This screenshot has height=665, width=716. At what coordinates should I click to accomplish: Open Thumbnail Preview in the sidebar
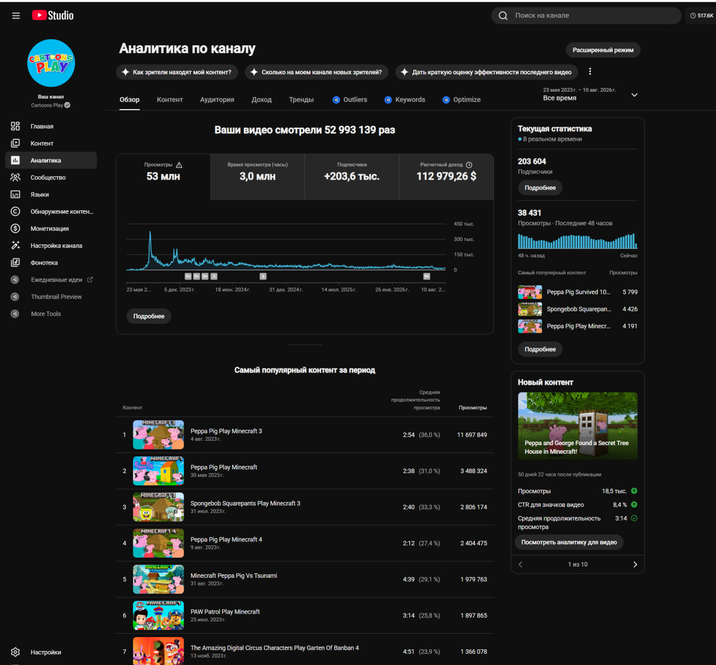(51, 296)
